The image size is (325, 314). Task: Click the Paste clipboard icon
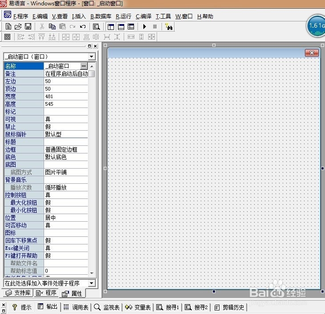tap(62, 27)
